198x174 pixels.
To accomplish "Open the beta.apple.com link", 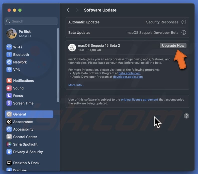I will click(129, 73).
